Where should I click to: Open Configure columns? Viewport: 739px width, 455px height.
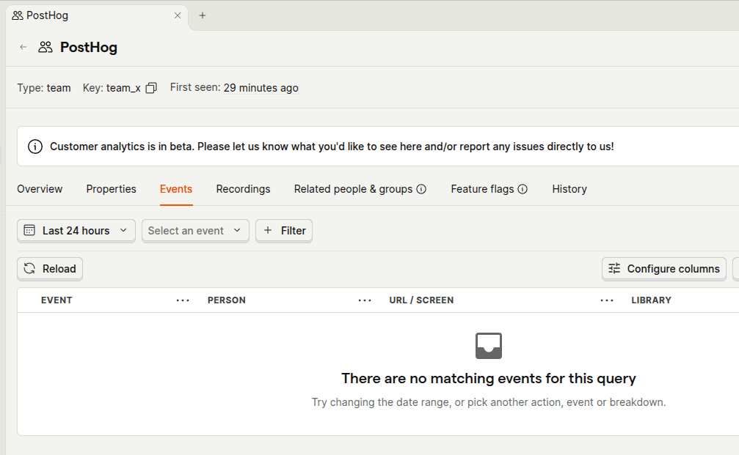point(663,269)
